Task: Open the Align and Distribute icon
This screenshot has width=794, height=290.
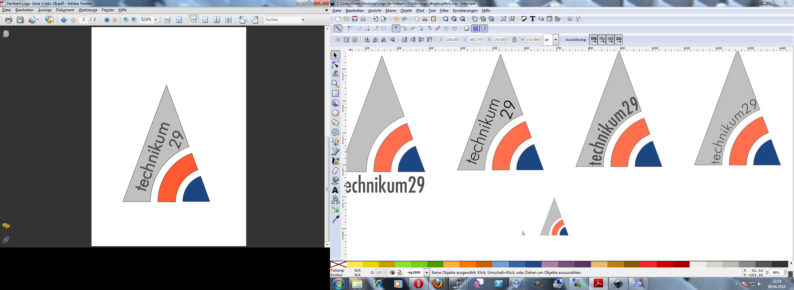Action: tap(558, 19)
